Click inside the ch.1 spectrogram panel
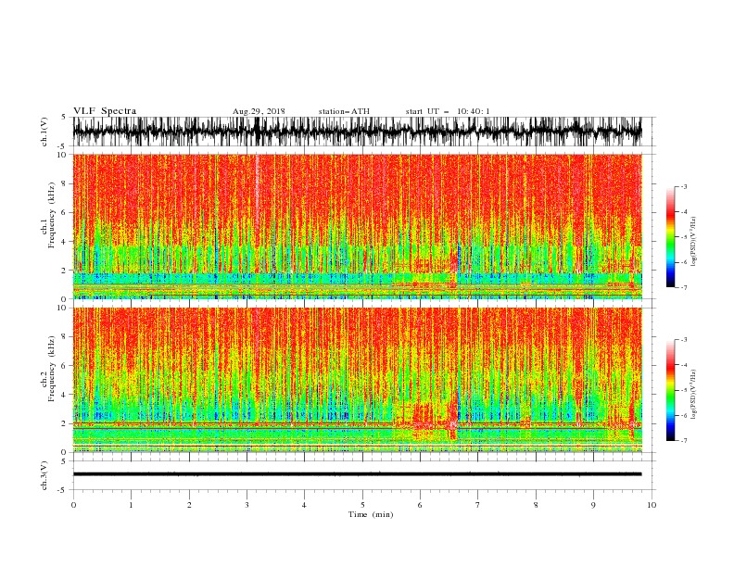This screenshot has width=734, height=567. click(x=357, y=226)
